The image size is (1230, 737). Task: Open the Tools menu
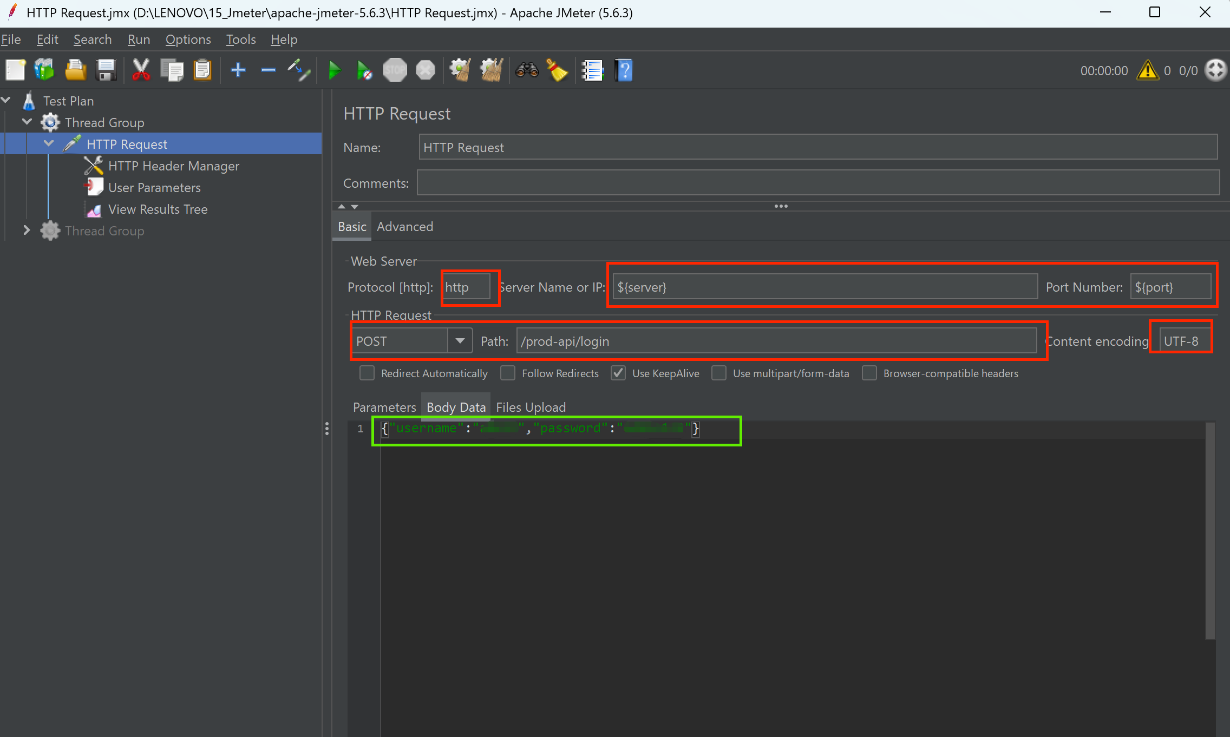(x=241, y=40)
